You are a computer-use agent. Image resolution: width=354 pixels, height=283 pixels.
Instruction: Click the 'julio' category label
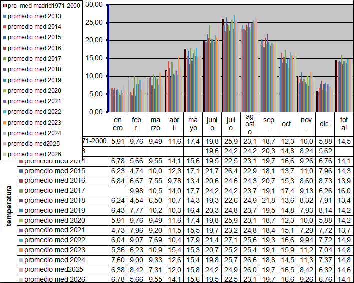click(x=230, y=123)
